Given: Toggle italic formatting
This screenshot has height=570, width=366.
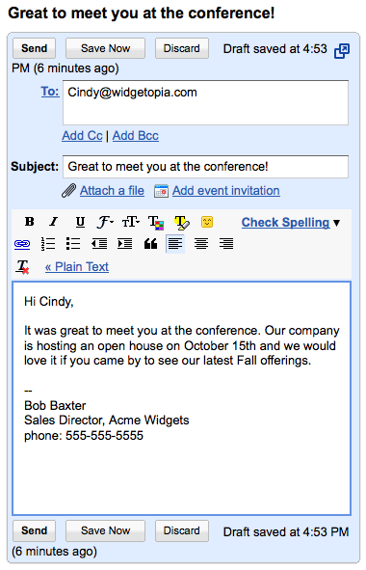Looking at the screenshot, I should coord(54,222).
